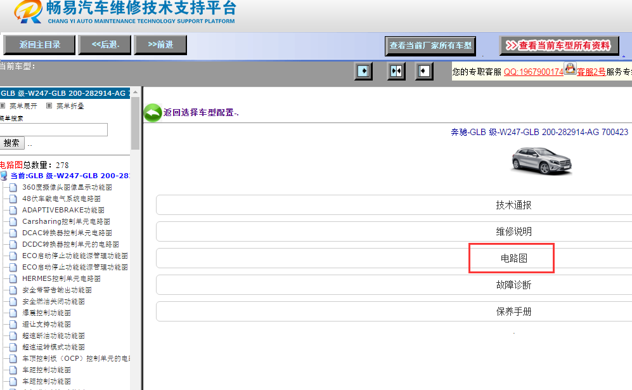Expand all menus via 菜单展开

pos(23,106)
